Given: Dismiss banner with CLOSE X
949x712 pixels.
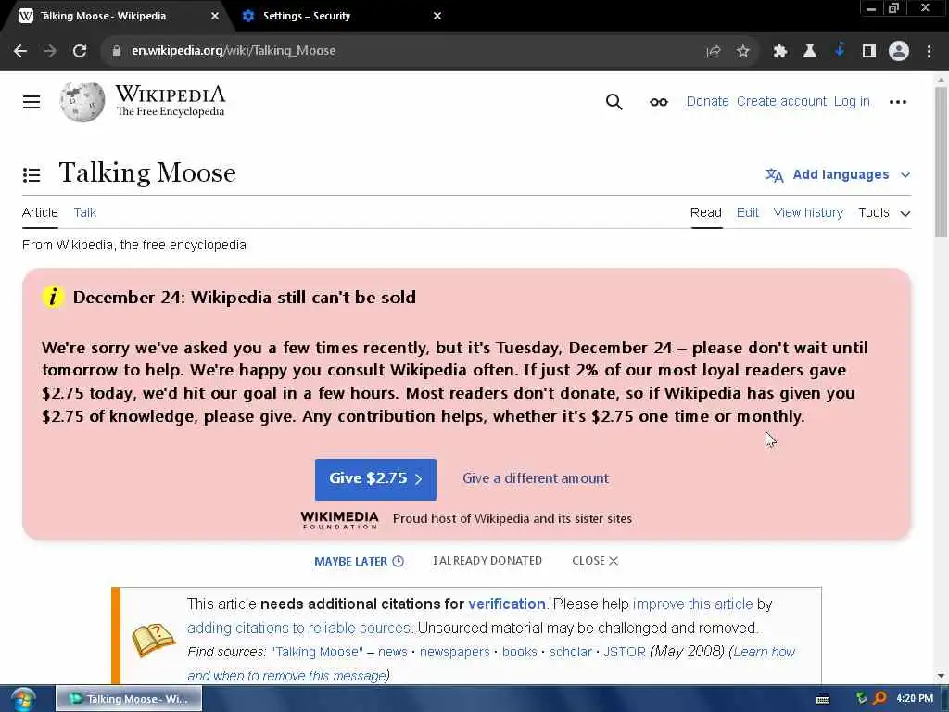Looking at the screenshot, I should coord(595,561).
